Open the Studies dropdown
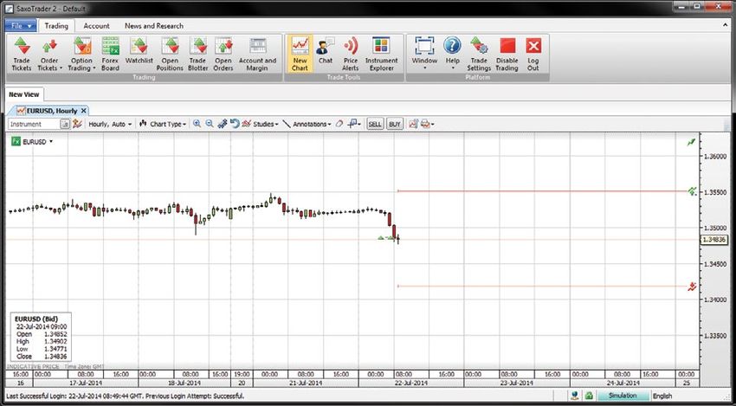Image resolution: width=736 pixels, height=406 pixels. click(x=260, y=124)
